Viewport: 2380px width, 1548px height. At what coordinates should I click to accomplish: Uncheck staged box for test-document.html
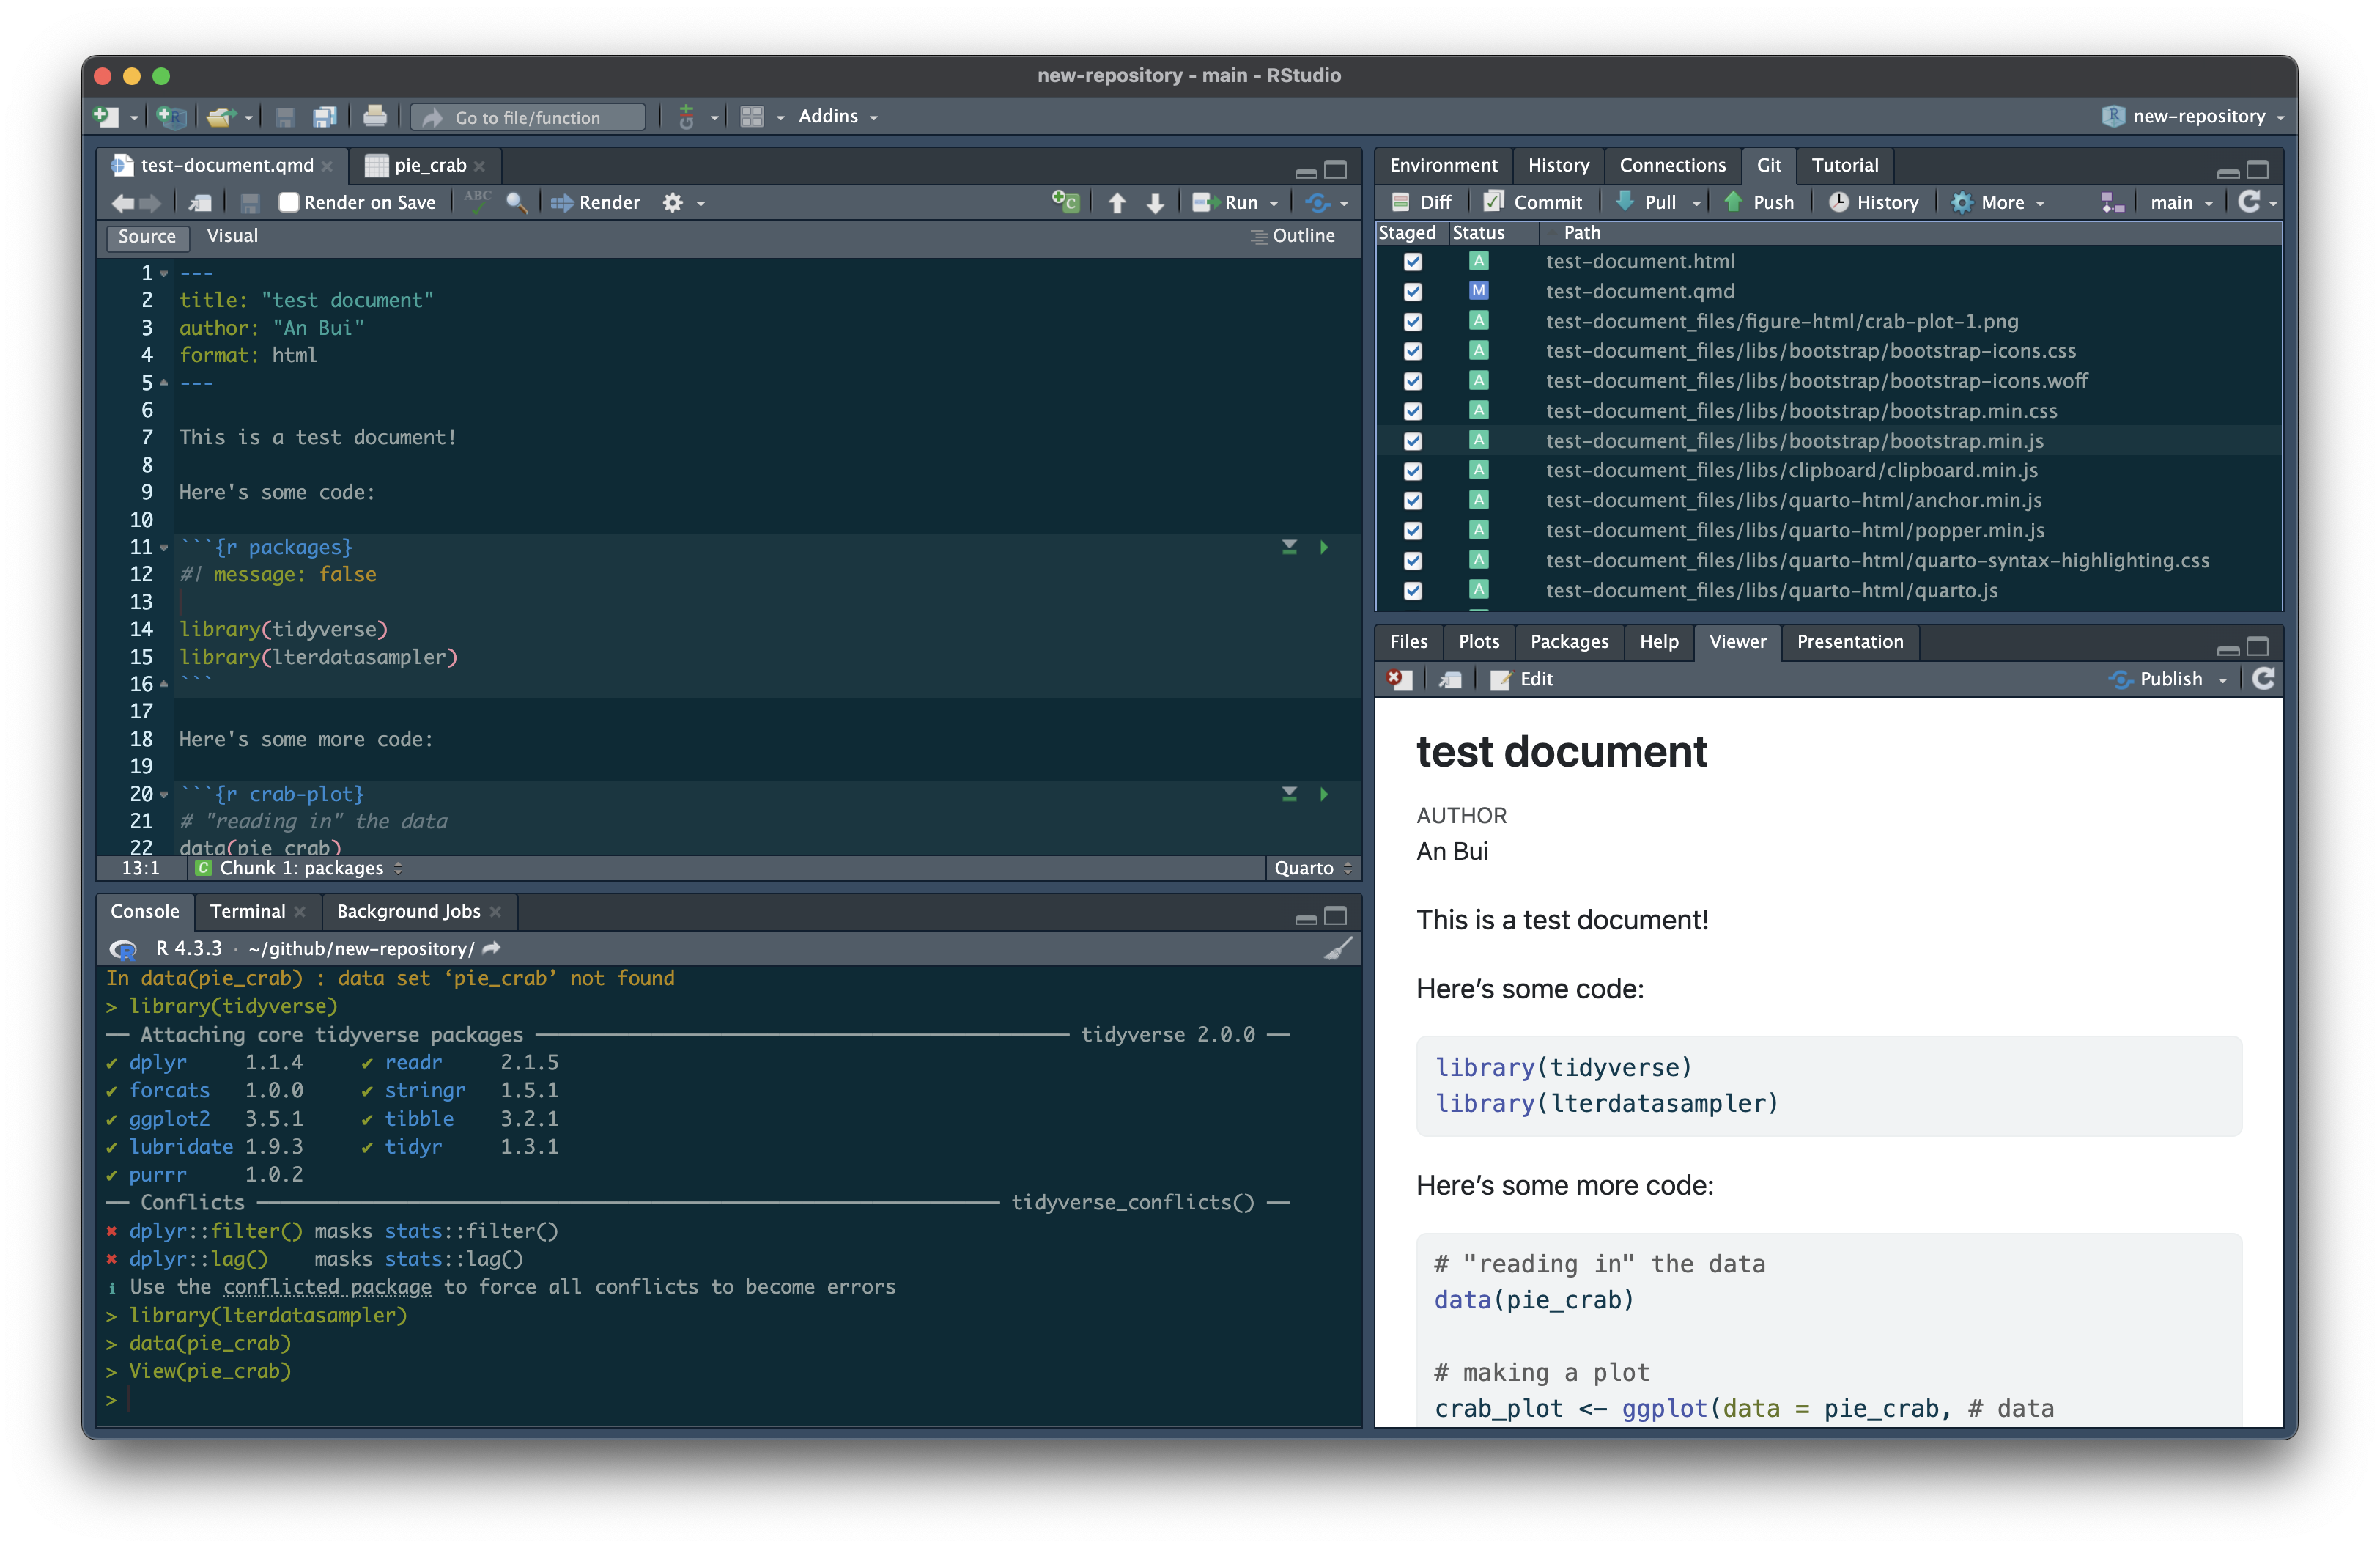tap(1412, 262)
